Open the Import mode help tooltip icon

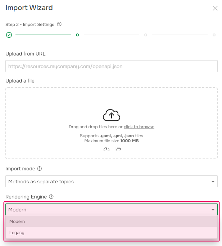(40, 169)
